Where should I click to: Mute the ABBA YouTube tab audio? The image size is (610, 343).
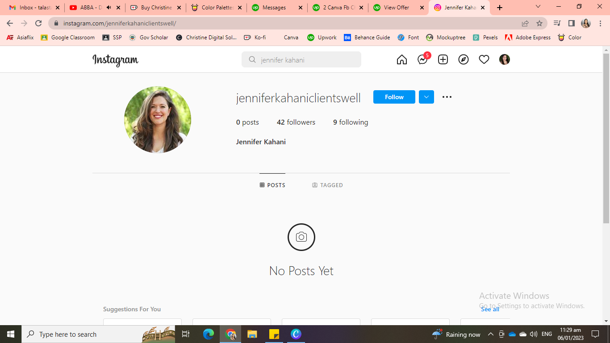tap(109, 8)
